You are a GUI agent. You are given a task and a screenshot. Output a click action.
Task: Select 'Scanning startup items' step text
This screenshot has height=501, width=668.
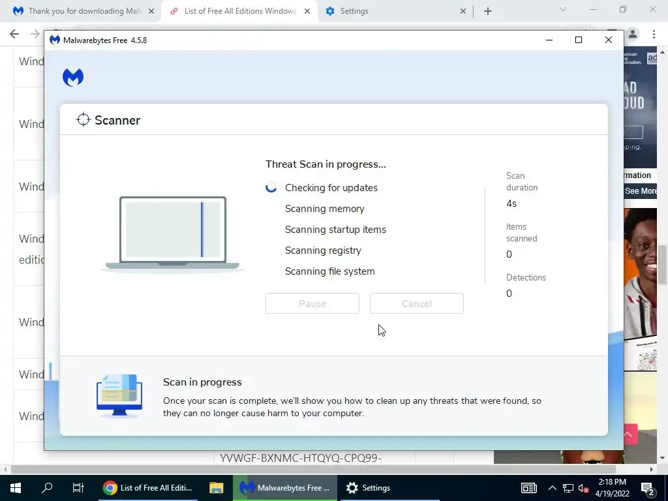pos(335,230)
